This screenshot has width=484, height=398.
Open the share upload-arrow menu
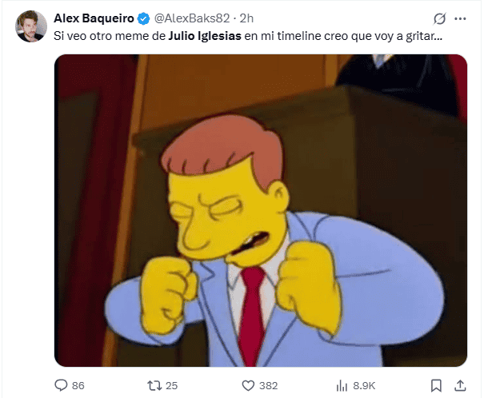pos(460,386)
